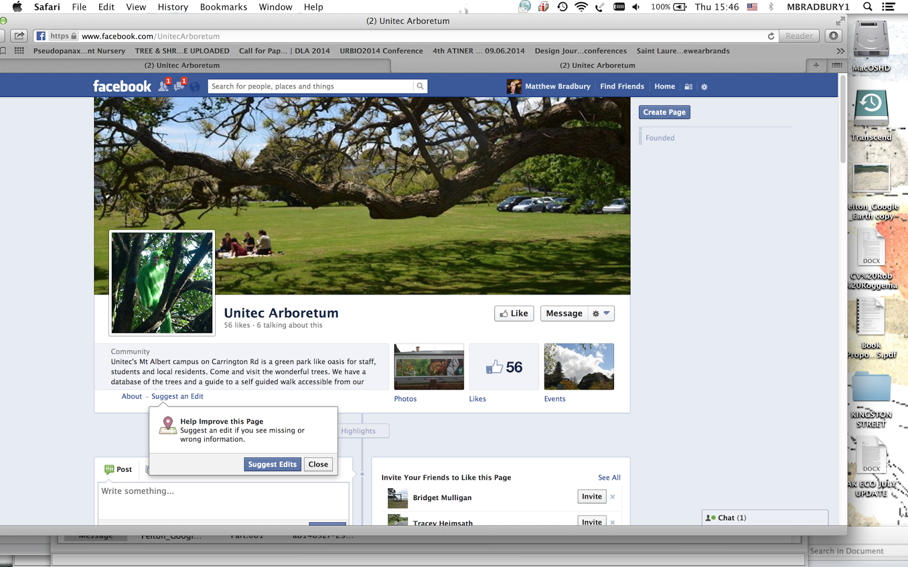Open Spotlight search magnifier

(x=867, y=7)
